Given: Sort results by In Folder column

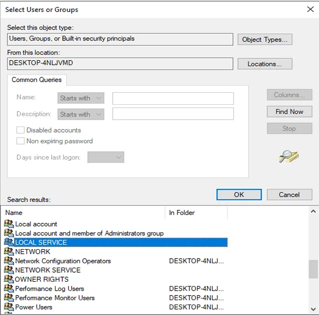Looking at the screenshot, I should (196, 213).
